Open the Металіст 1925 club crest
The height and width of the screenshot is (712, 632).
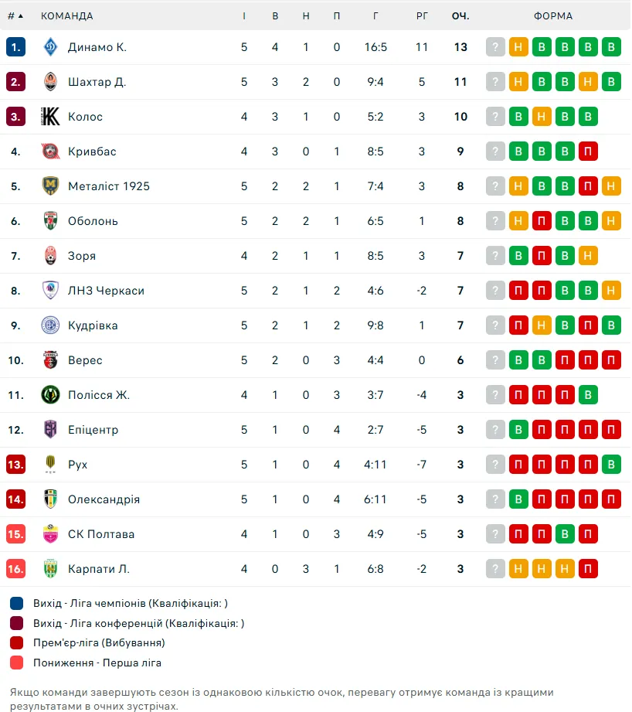[50, 186]
